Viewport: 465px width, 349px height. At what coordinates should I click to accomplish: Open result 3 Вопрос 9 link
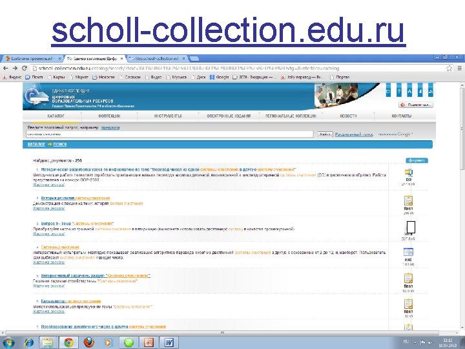[77, 224]
